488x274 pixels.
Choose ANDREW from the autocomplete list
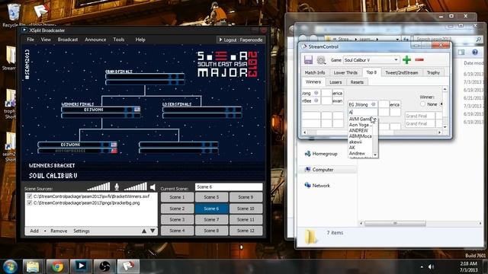tap(361, 130)
